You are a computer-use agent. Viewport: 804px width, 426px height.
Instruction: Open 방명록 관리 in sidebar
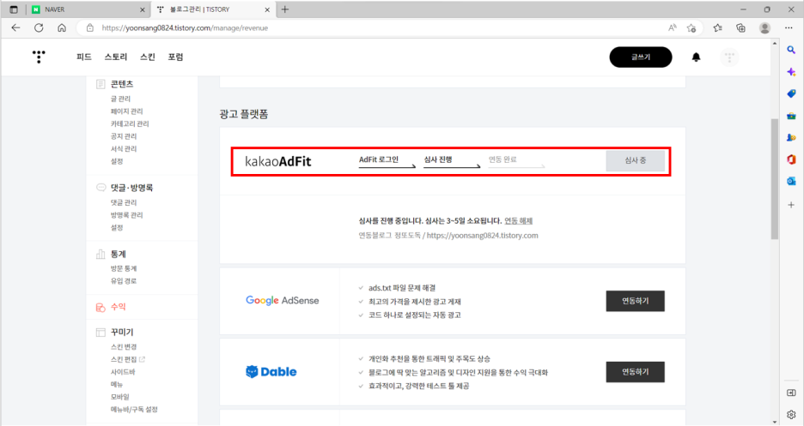[x=126, y=215]
